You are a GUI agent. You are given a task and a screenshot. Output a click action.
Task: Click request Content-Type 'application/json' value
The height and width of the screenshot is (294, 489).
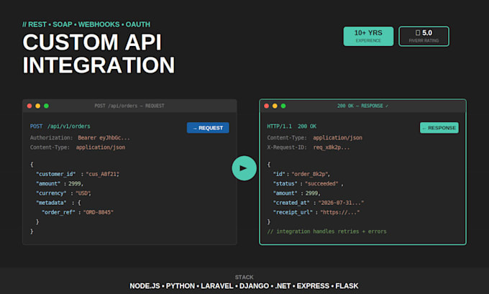(x=101, y=147)
